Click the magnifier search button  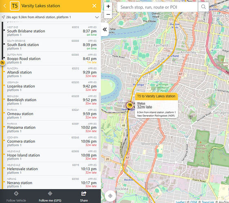pyautogui.click(x=203, y=7)
